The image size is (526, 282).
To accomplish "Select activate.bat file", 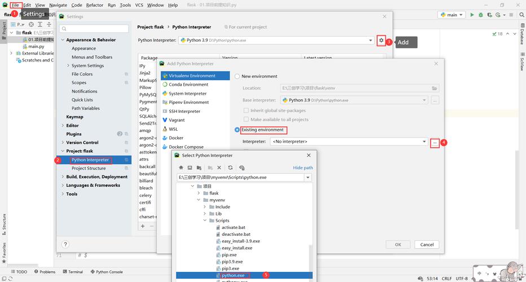I will (233, 227).
